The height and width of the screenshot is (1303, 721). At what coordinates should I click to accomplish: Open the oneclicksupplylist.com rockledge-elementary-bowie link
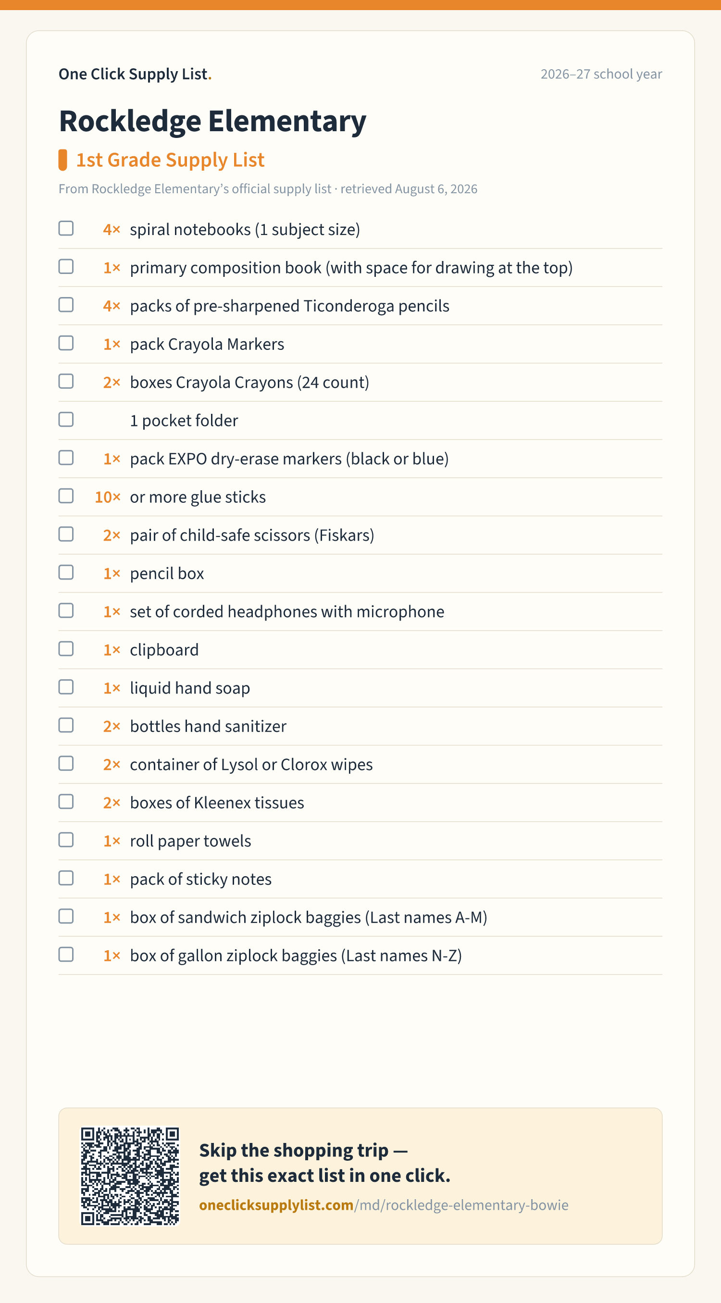pyautogui.click(x=384, y=1205)
